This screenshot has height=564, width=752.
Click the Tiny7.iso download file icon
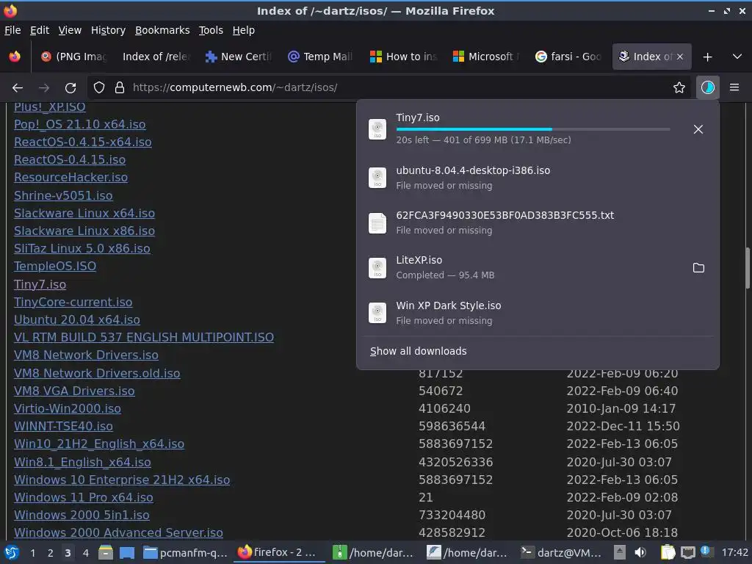click(x=377, y=129)
